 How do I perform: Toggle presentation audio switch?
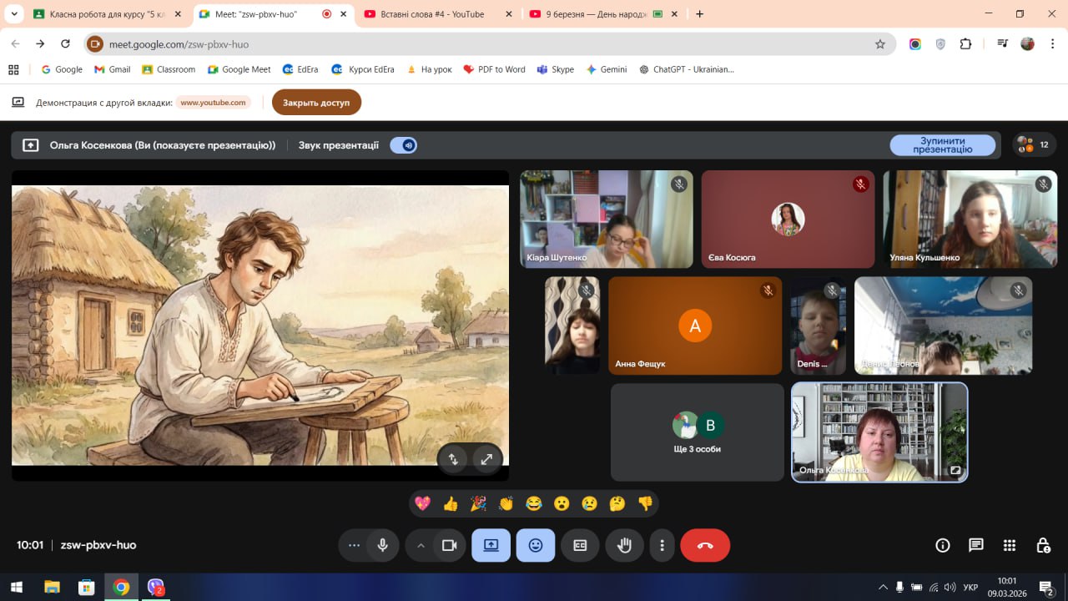[404, 145]
